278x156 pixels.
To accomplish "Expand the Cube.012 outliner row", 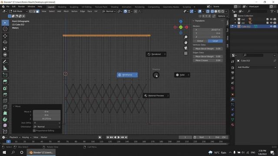I will pos(235,26).
